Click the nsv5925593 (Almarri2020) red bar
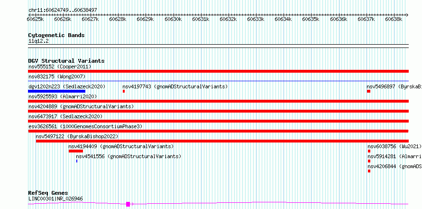Viewport: 422px width, 209px height. click(218, 101)
